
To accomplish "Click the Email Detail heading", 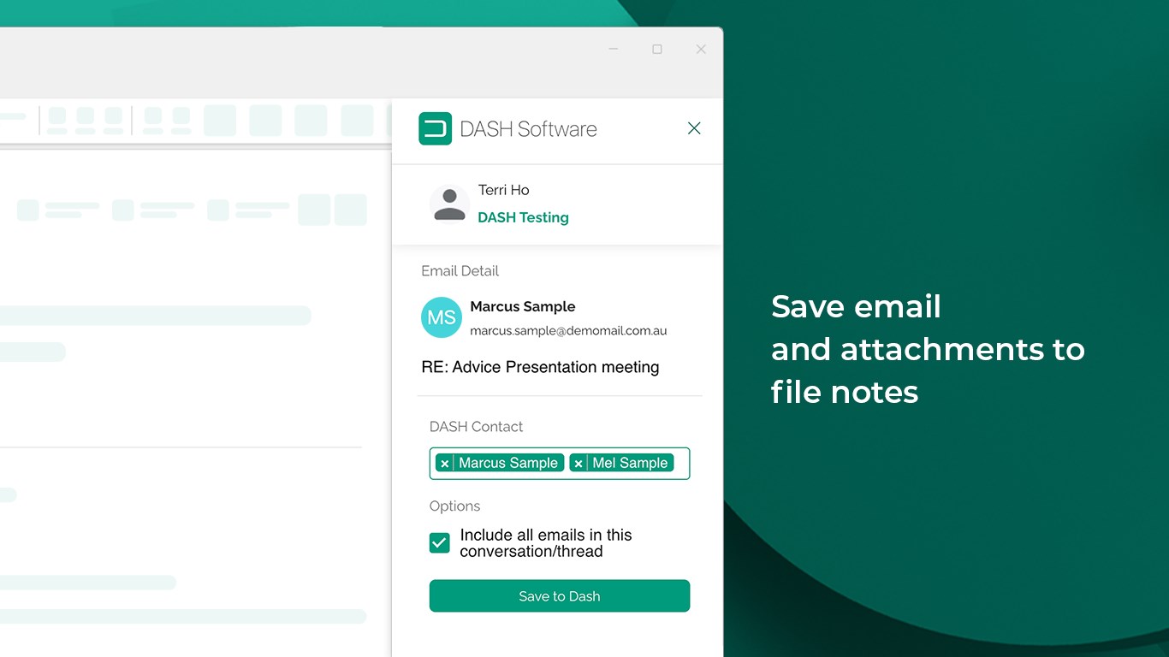I will coord(460,270).
